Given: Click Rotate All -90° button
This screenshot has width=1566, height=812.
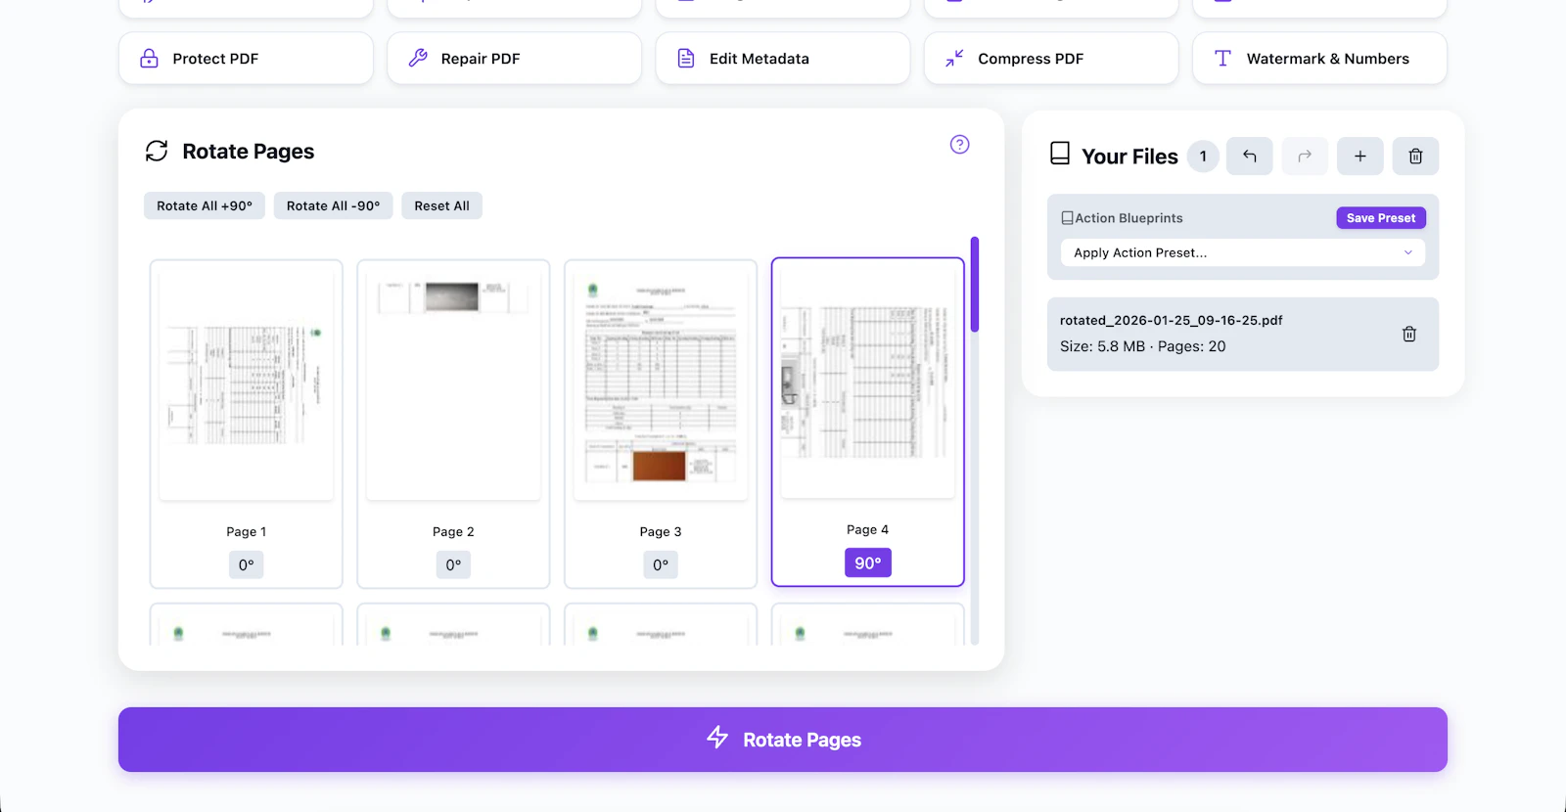Looking at the screenshot, I should pyautogui.click(x=334, y=205).
